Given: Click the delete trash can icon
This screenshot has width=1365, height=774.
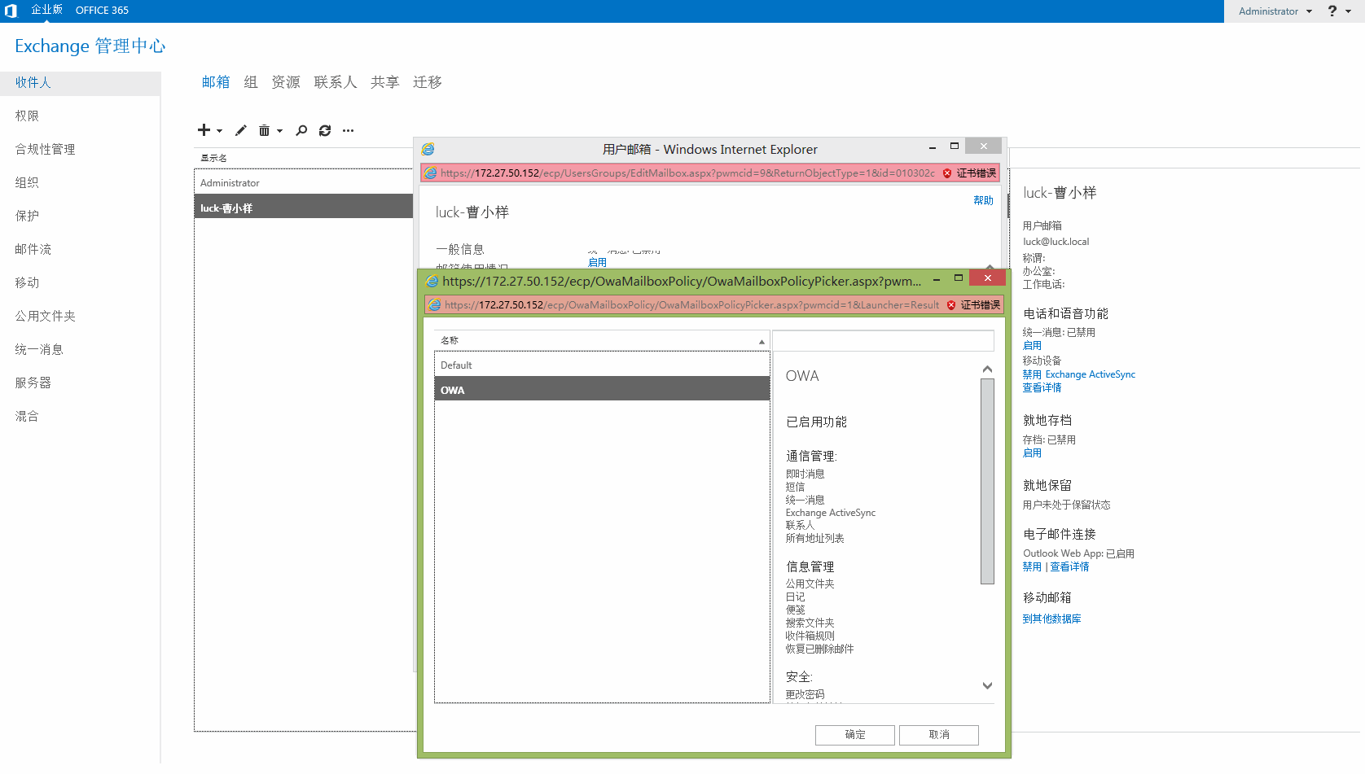Looking at the screenshot, I should point(264,130).
